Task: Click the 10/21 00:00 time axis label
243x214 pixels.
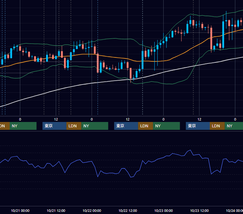Action: (20, 210)
